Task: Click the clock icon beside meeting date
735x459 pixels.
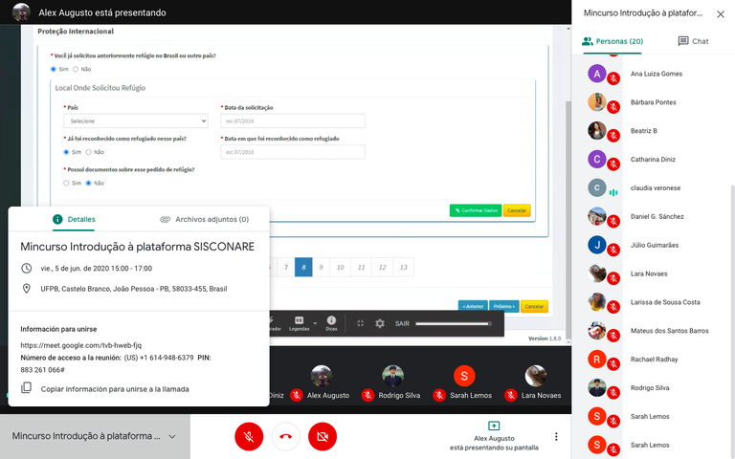Action: click(26, 268)
